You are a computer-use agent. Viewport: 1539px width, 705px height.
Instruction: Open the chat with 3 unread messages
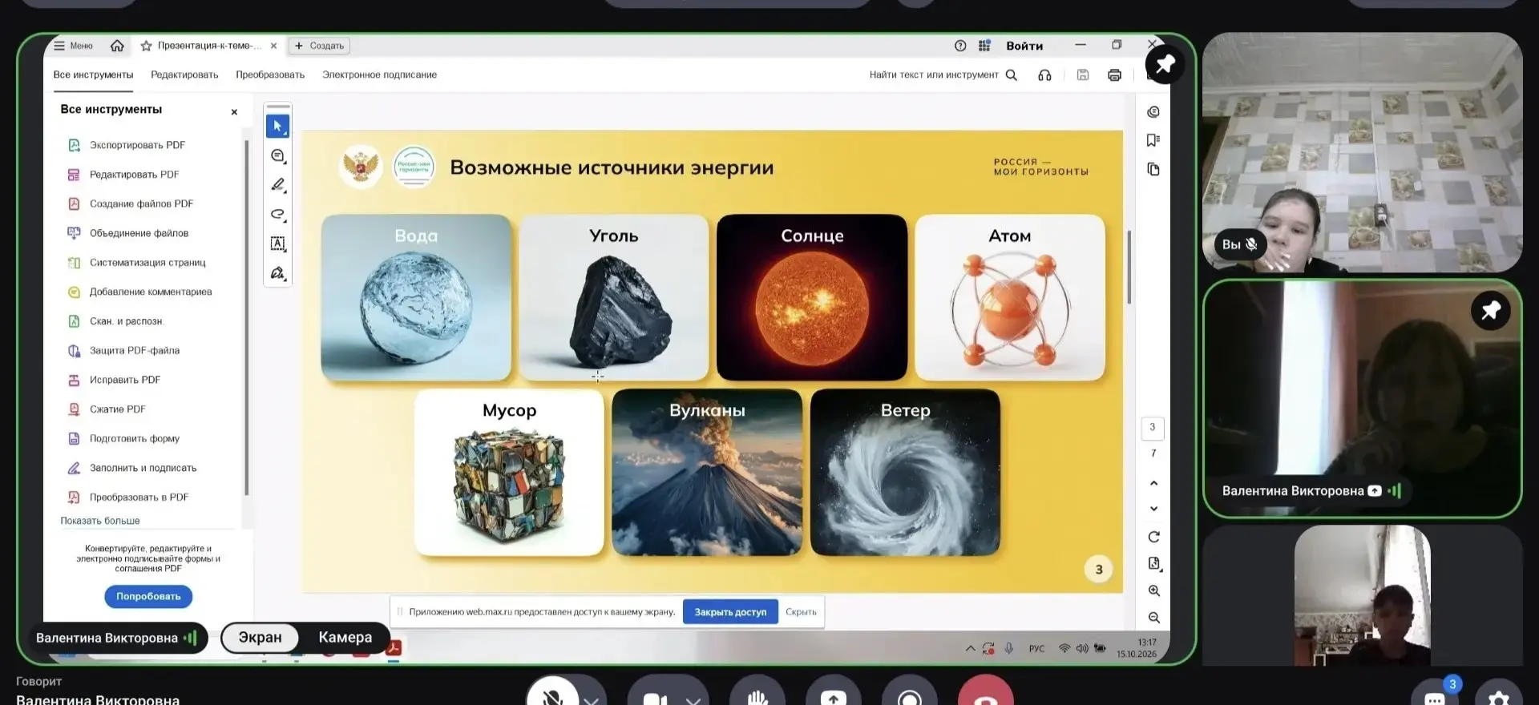[1435, 695]
